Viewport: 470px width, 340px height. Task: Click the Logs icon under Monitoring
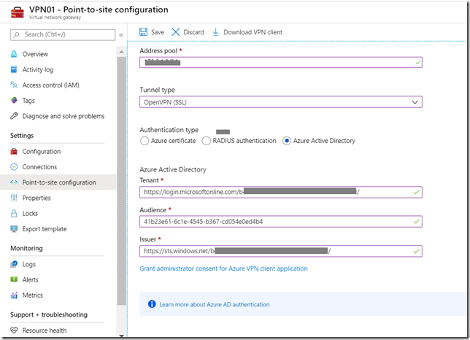[14, 264]
